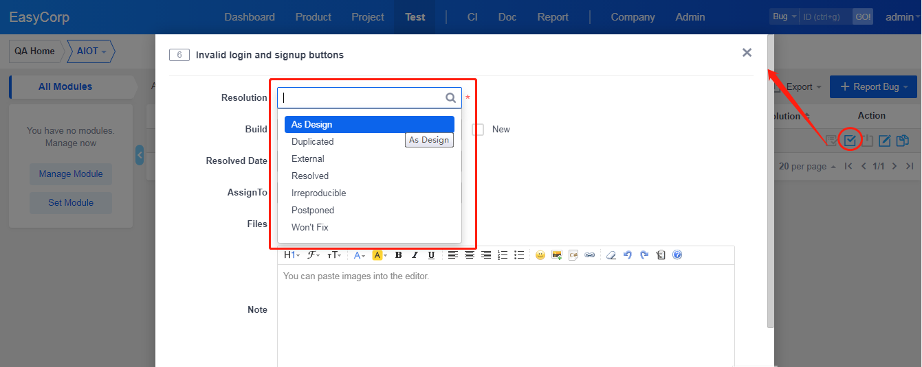Click the bug resolve checkmark icon
This screenshot has width=922, height=367.
[x=850, y=141]
